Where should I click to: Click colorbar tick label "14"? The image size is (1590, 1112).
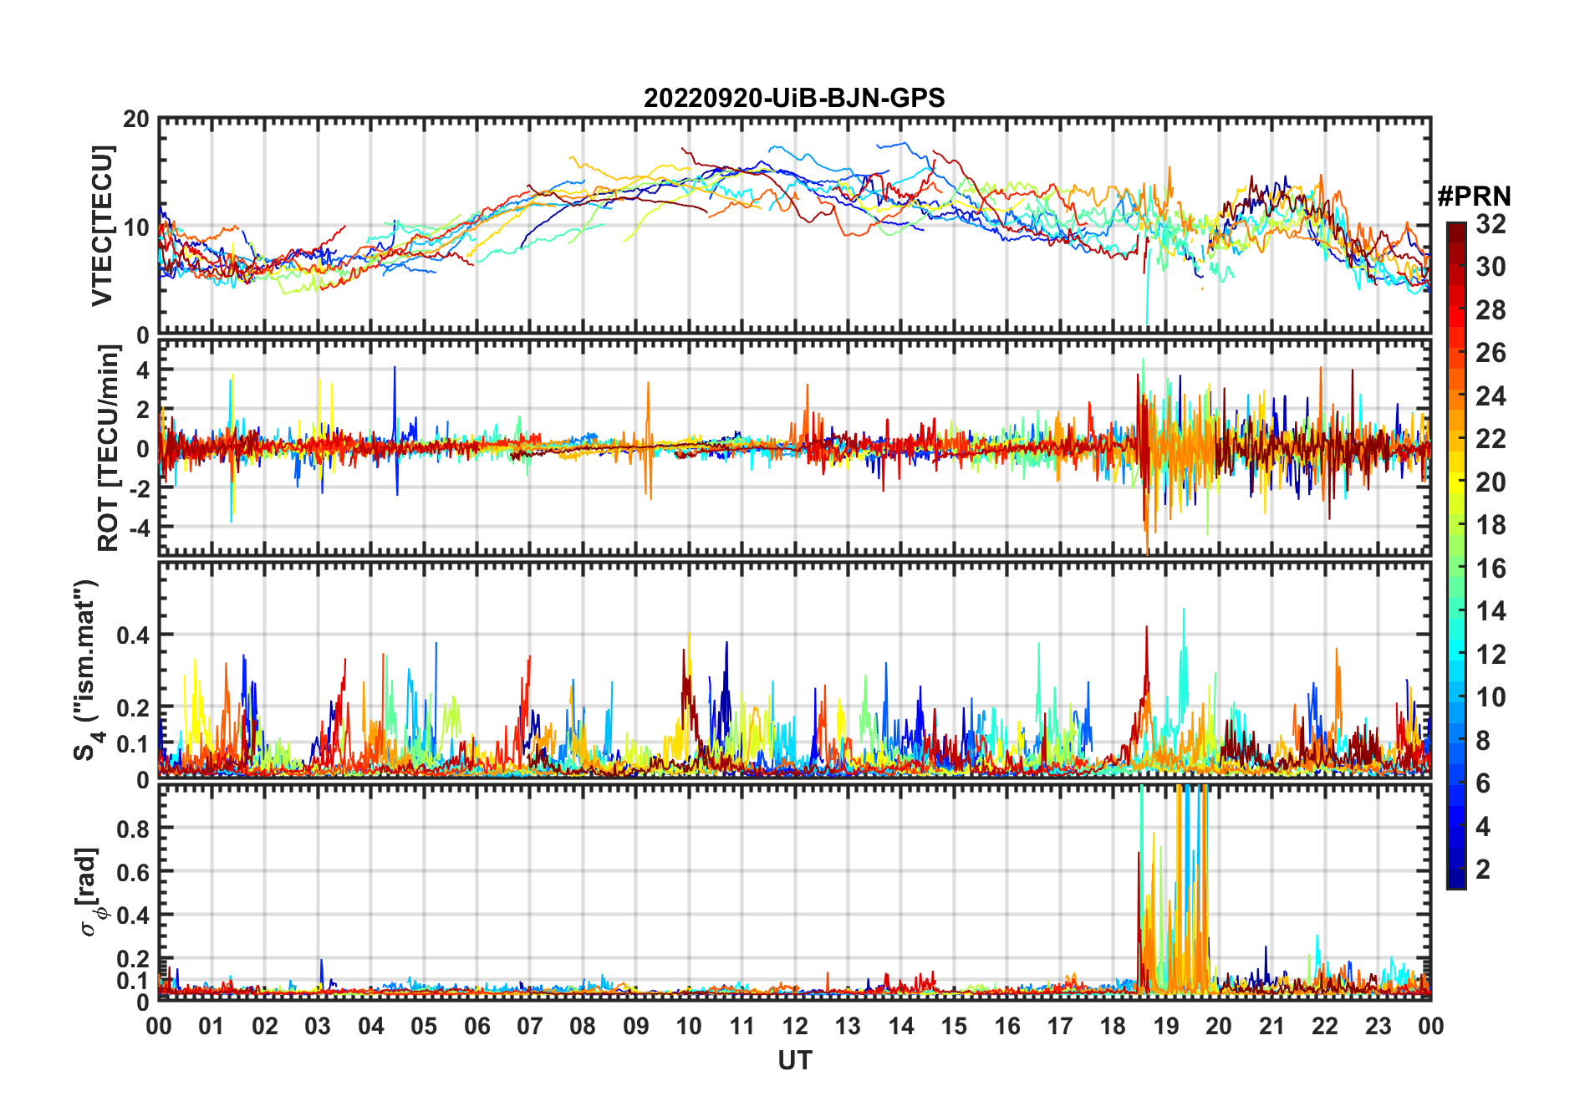1491,611
